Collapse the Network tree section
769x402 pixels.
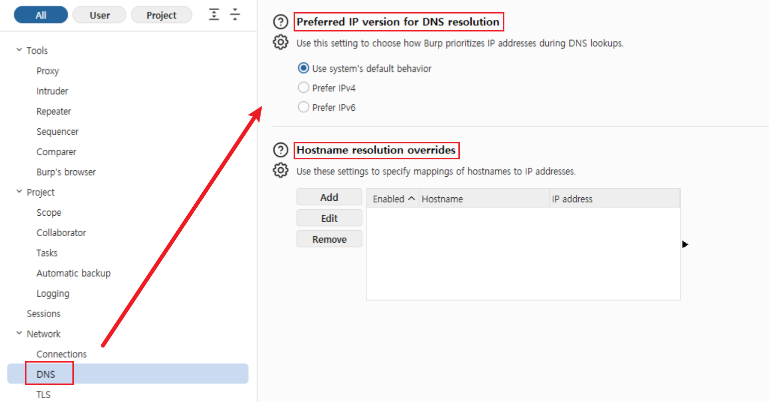coord(19,333)
